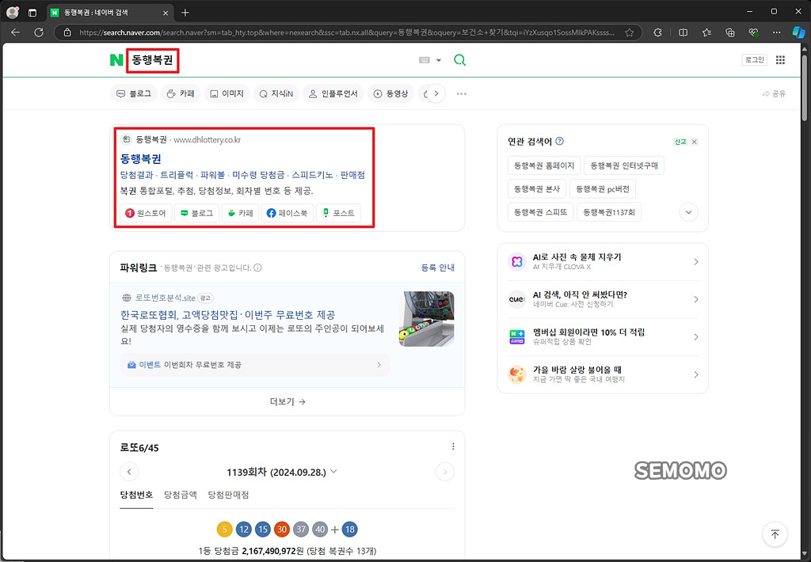Viewport: 811px width, 562px height.
Task: Click the Naver N logo
Action: (116, 60)
